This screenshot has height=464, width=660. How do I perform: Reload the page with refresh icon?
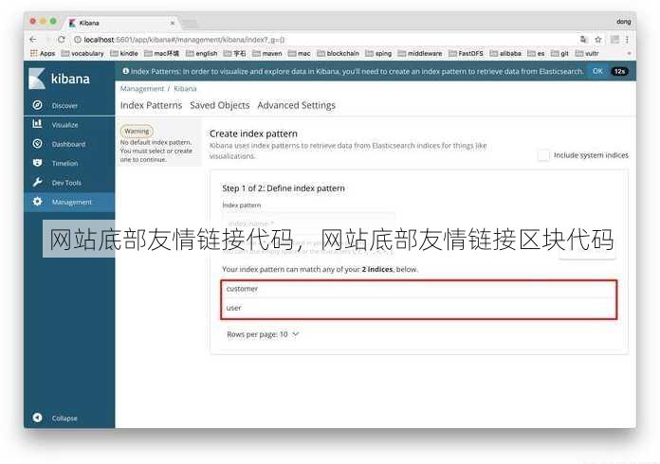(x=62, y=40)
